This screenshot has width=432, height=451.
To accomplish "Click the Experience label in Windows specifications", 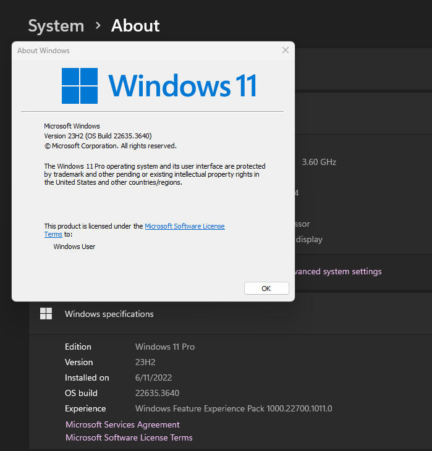I will click(85, 409).
